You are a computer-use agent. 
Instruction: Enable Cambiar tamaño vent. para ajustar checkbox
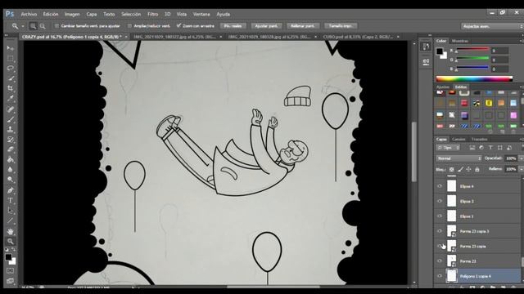56,25
